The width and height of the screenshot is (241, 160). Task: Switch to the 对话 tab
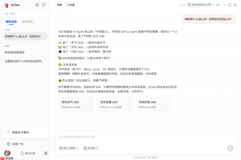pos(59,5)
